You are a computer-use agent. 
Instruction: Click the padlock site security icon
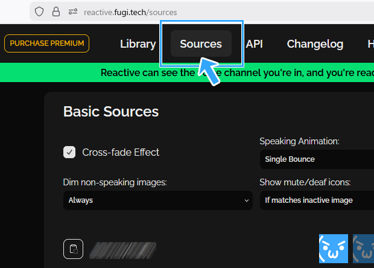56,11
